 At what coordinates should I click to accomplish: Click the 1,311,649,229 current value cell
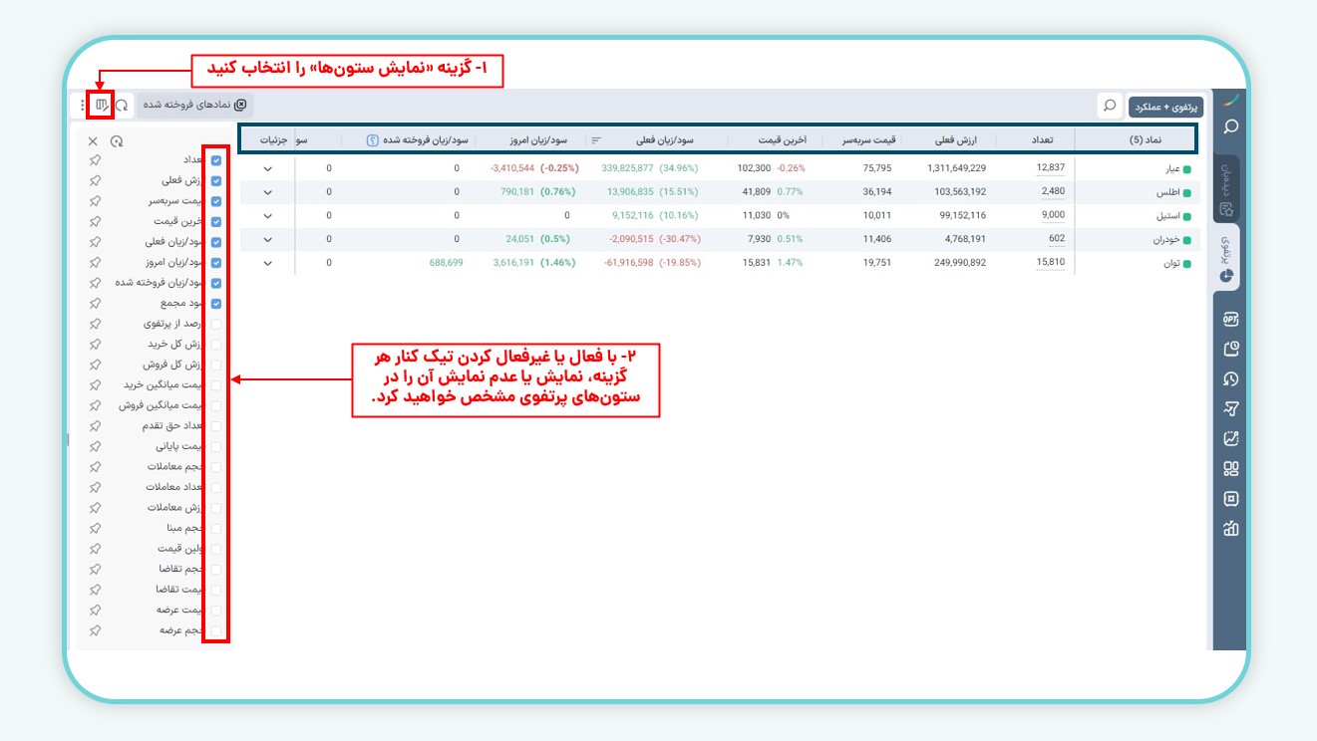click(x=956, y=168)
